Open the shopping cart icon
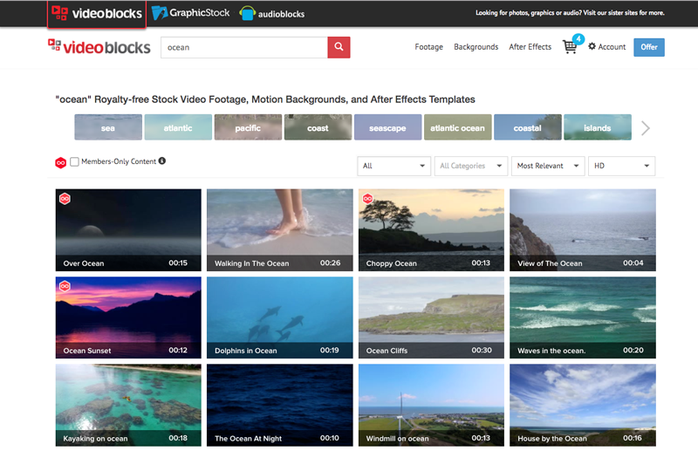The width and height of the screenshot is (698, 451). click(570, 47)
